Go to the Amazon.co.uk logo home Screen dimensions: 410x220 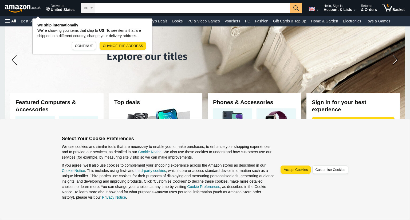click(23, 8)
